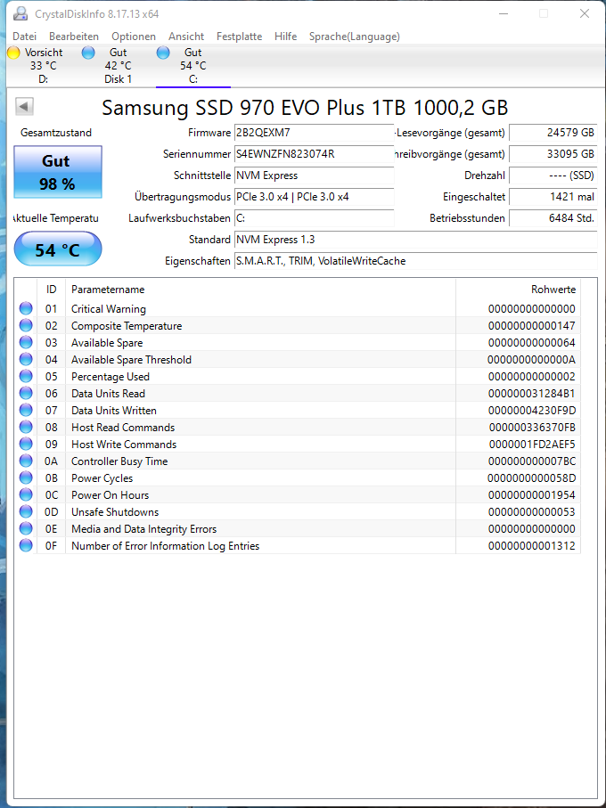Click status orb of Available Spare Threshold row
This screenshot has width=606, height=808.
(26, 359)
